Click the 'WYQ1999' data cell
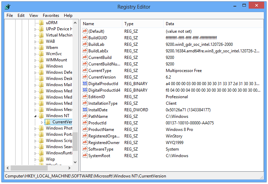Image resolution: width=268 pixels, height=184 pixels. click(174, 143)
